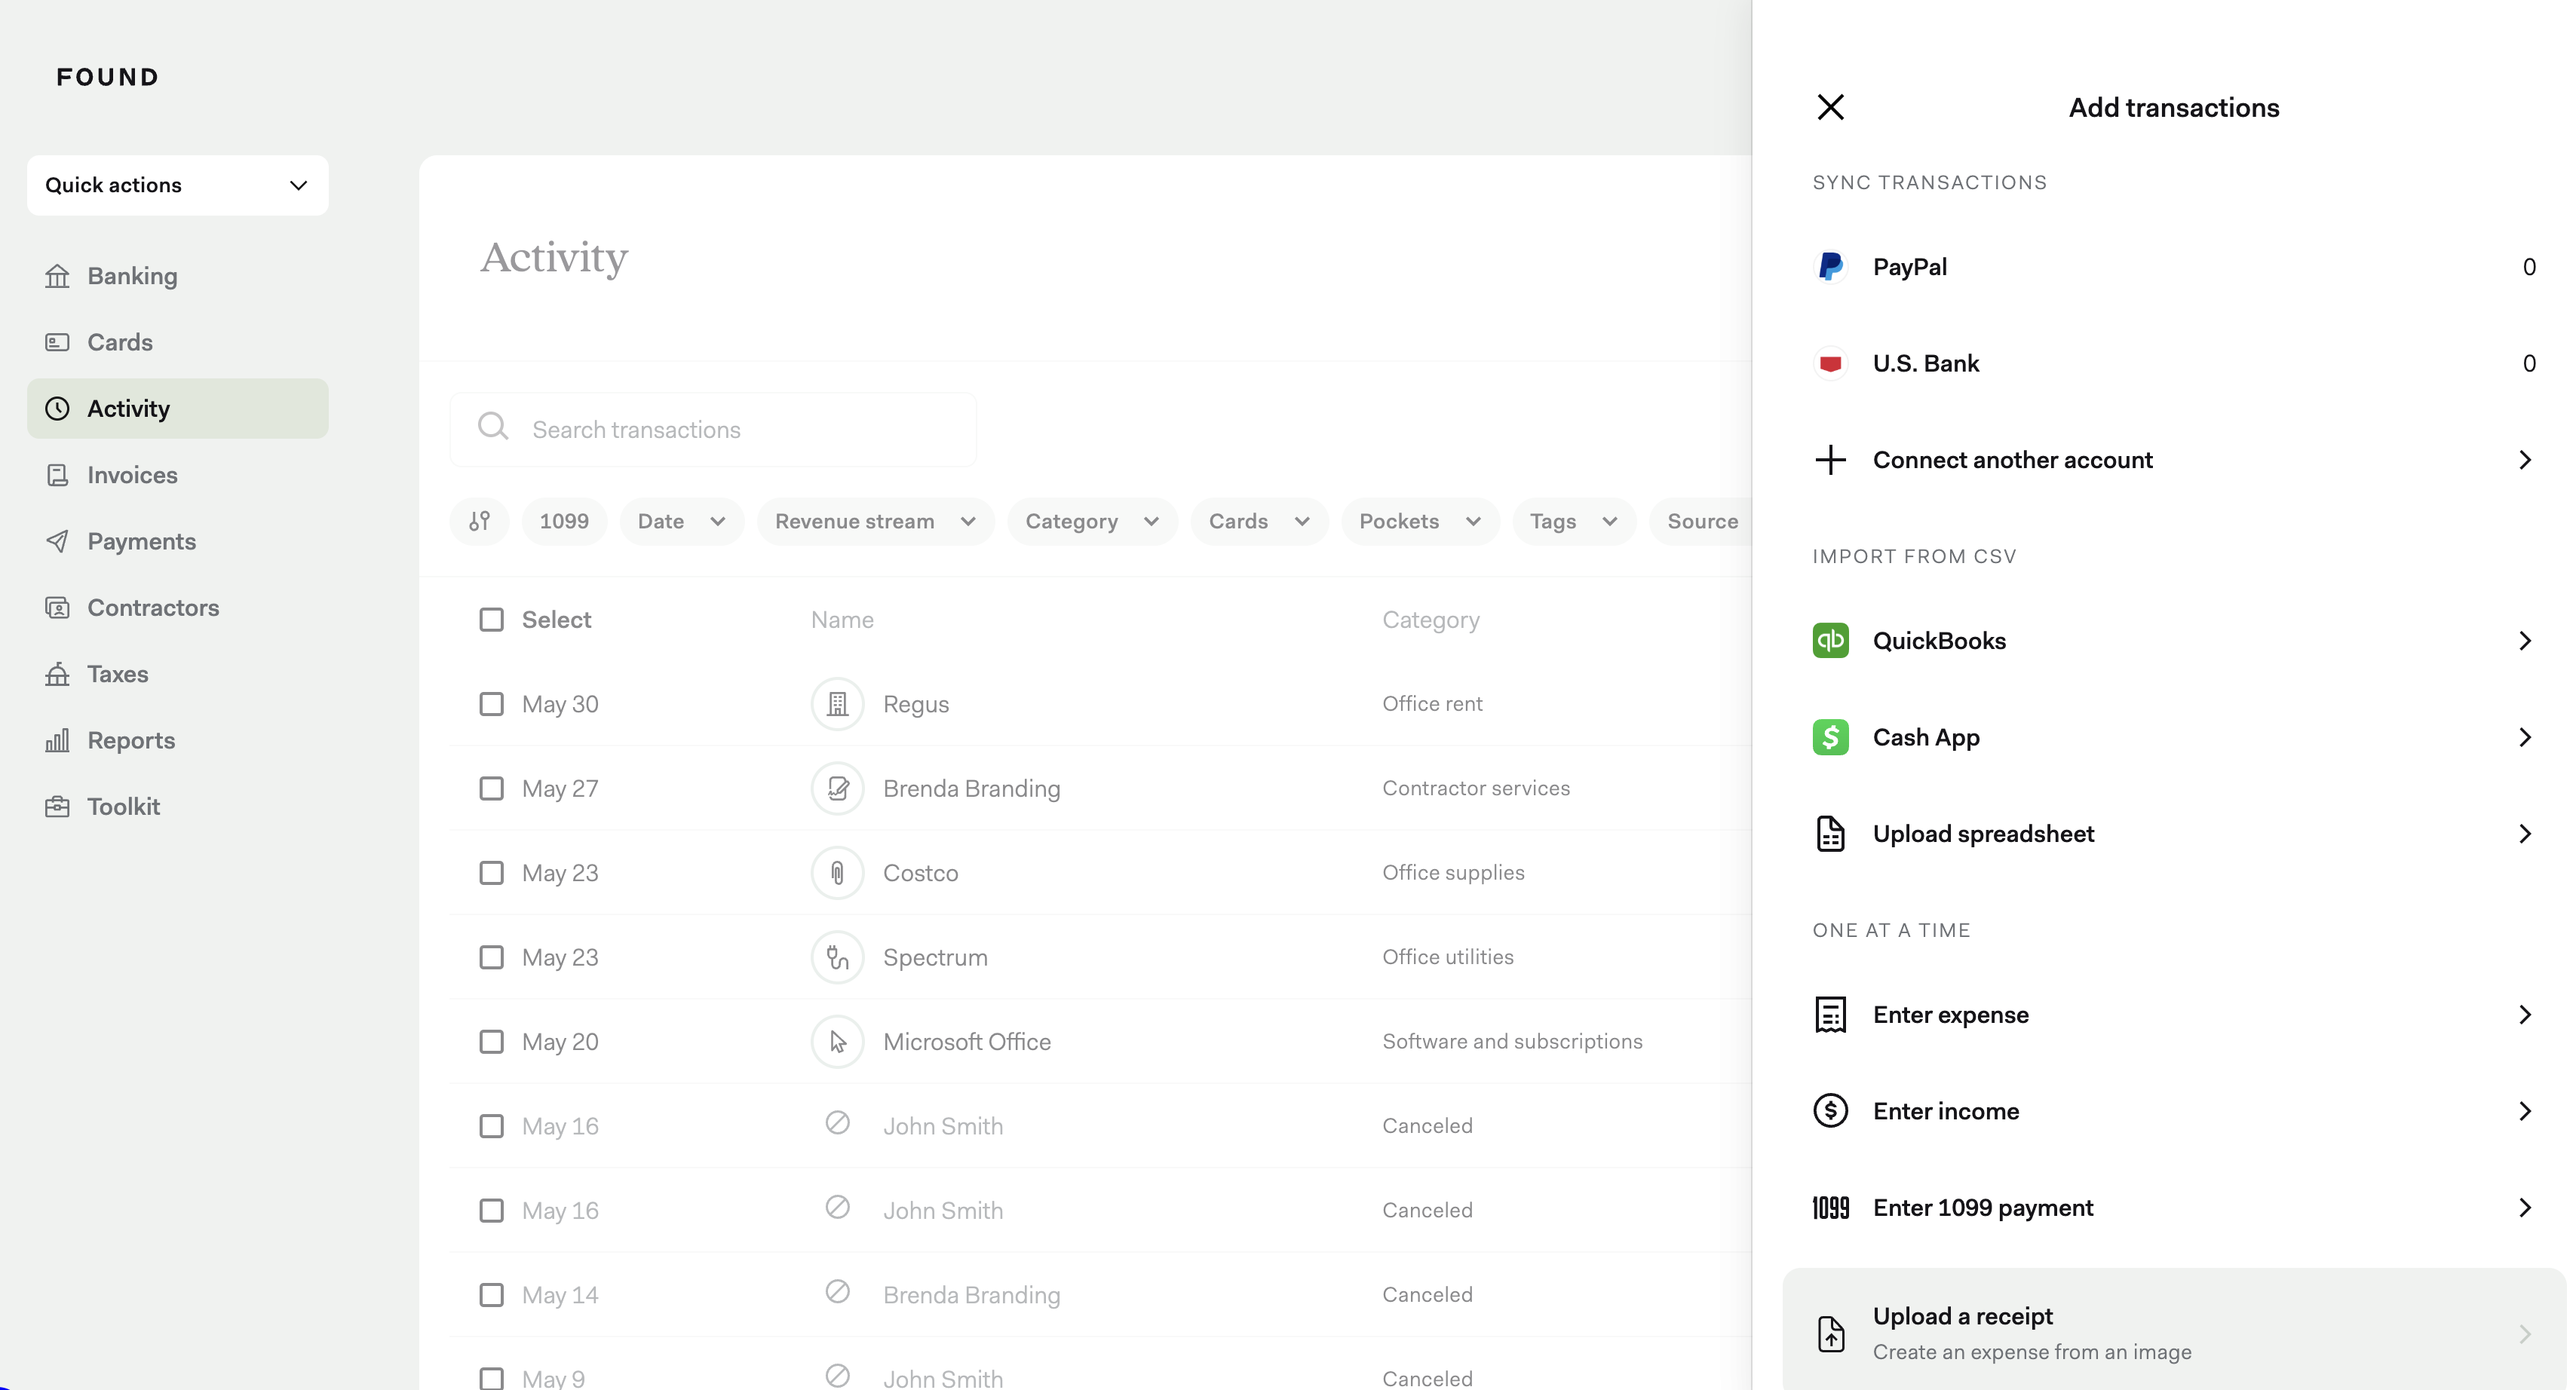
Task: Check the Select all checkbox
Action: click(491, 620)
